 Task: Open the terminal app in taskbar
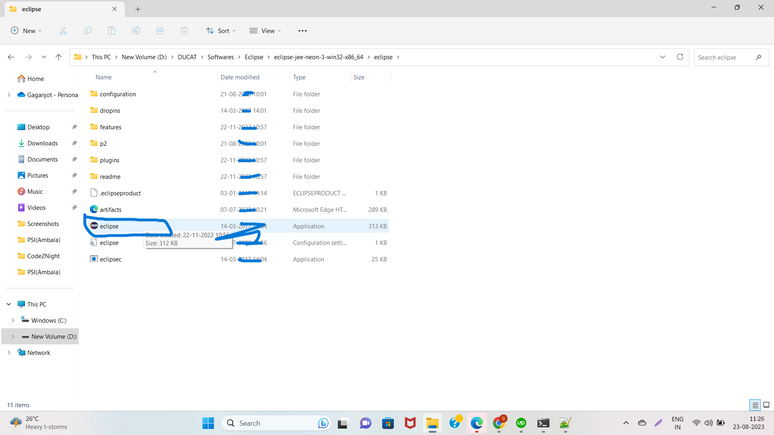tap(543, 423)
